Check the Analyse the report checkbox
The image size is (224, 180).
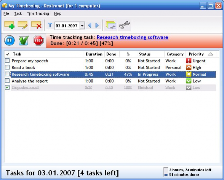[7, 81]
